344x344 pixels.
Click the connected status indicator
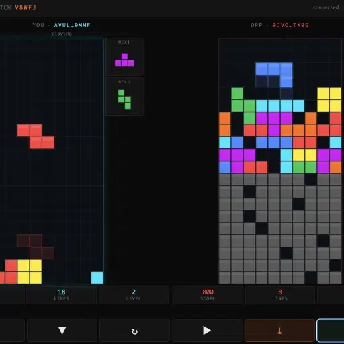point(326,7)
